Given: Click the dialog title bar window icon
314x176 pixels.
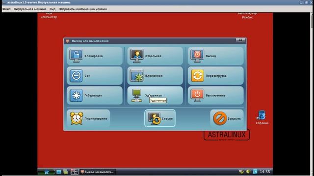Looking at the screenshot, I should [68, 41].
